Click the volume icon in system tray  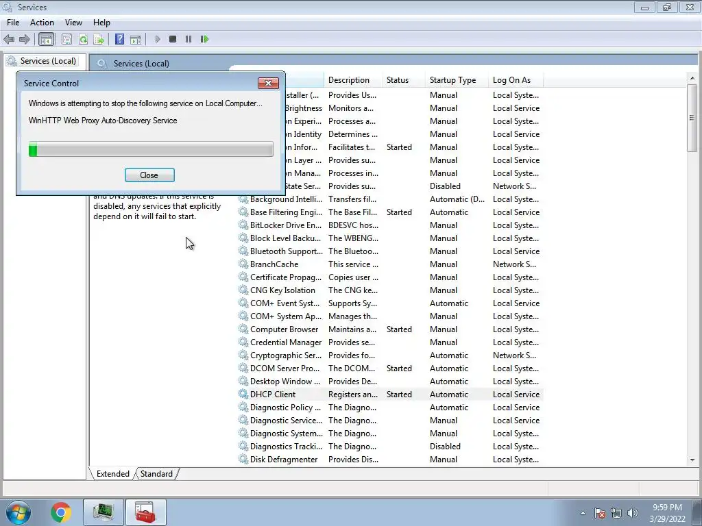coord(633,513)
